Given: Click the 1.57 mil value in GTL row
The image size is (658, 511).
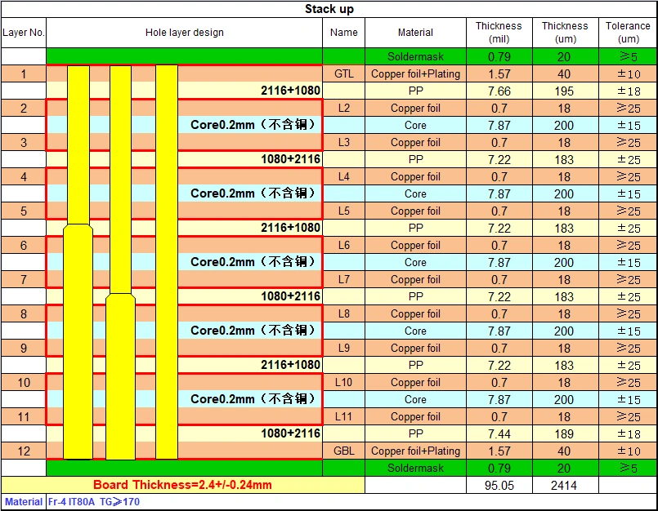Looking at the screenshot, I should tap(499, 73).
